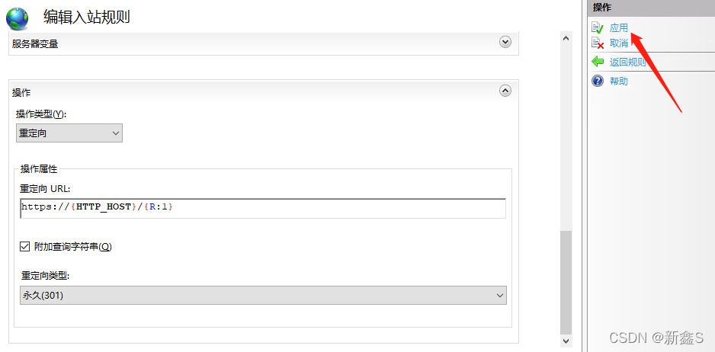Click the green 返回规则 arrow icon

598,62
